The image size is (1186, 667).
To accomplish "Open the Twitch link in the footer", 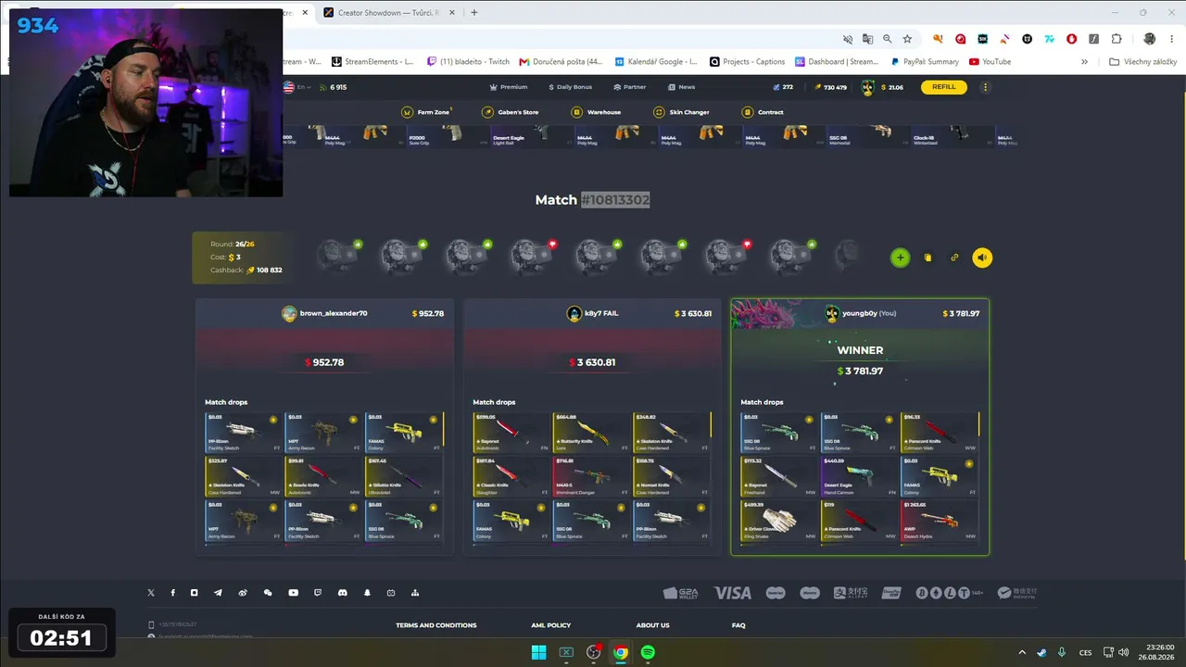I will (318, 593).
